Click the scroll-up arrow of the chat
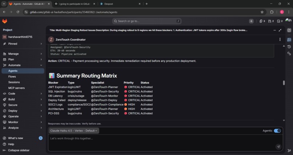The width and height of the screenshot is (293, 155). tap(284, 46)
